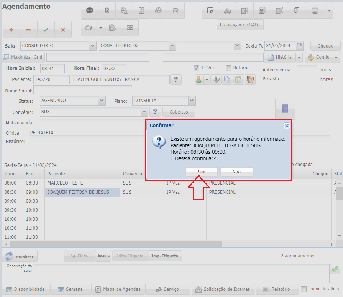Click the paste clipboard icon

238,79
